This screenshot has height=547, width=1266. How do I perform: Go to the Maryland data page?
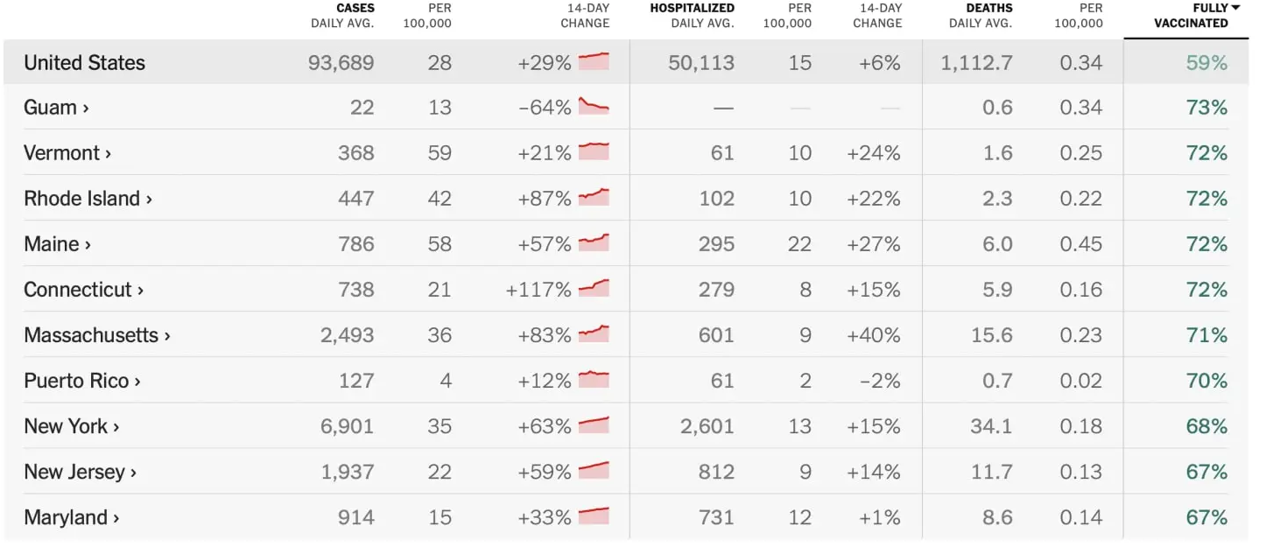click(x=71, y=517)
